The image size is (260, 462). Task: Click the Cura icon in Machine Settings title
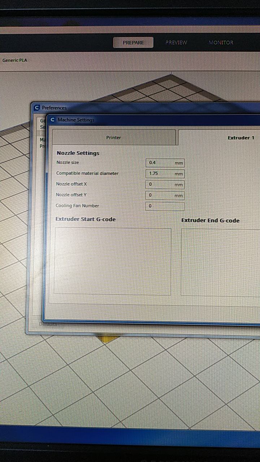53,119
